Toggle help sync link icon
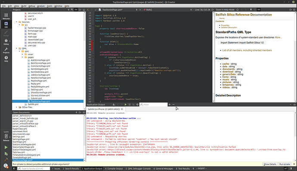 pyautogui.click(x=259, y=9)
